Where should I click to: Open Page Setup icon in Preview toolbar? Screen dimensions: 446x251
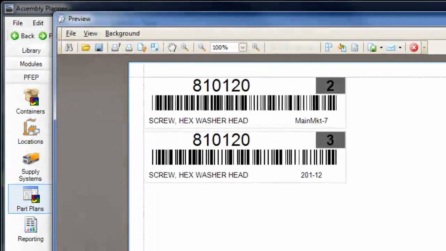click(x=142, y=47)
